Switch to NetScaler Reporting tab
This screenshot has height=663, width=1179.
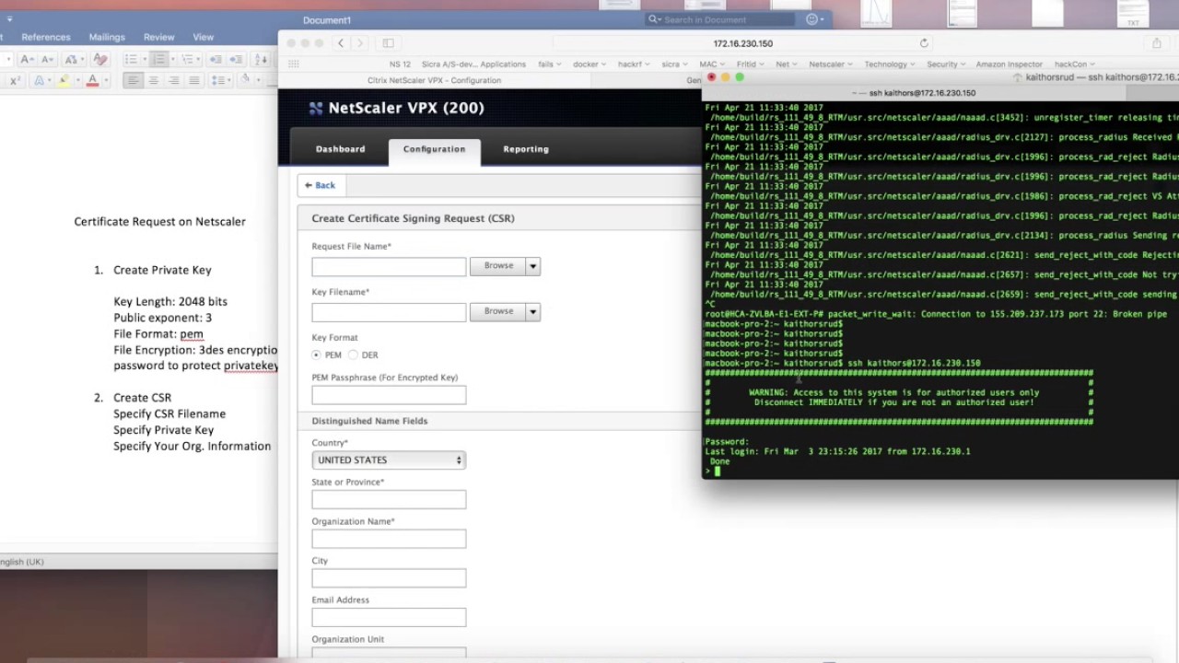pyautogui.click(x=526, y=149)
